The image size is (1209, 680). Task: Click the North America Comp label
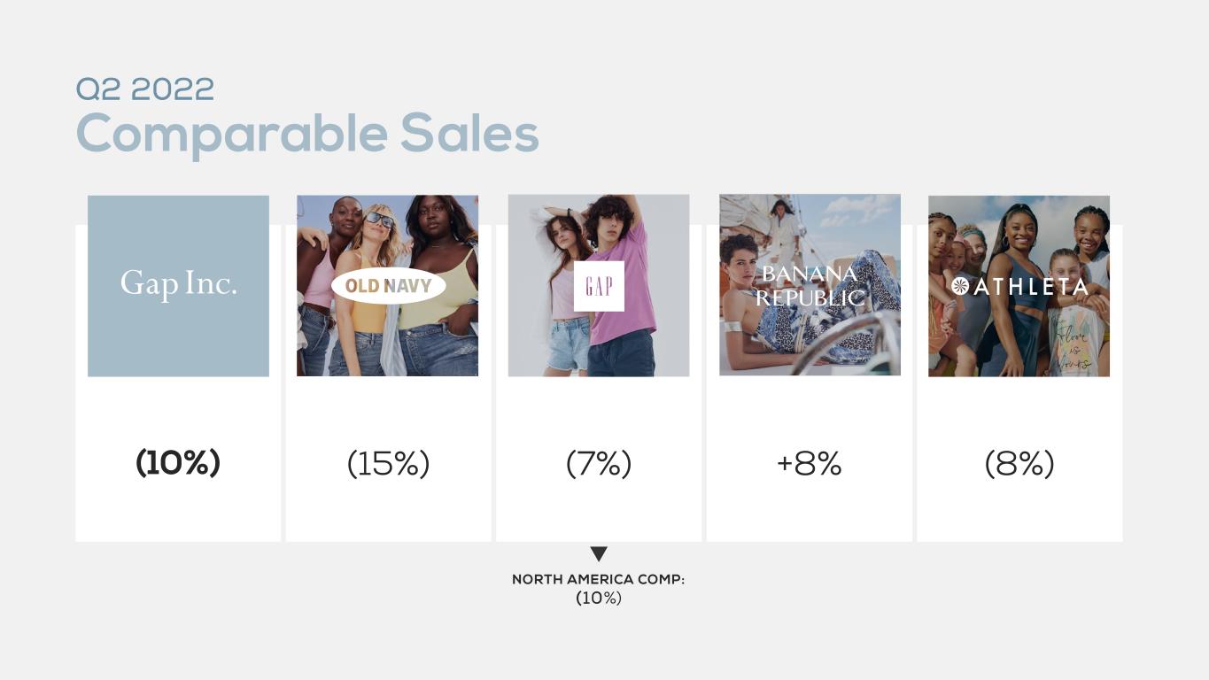(x=599, y=579)
